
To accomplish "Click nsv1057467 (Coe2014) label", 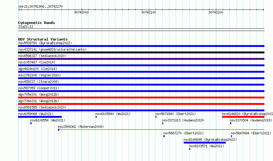I will 37,62.
